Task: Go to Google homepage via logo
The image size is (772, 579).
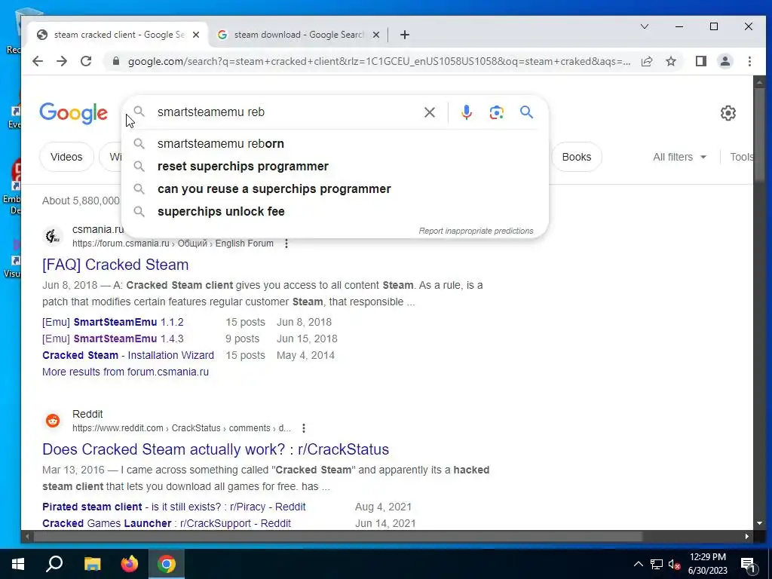Action: click(x=73, y=114)
